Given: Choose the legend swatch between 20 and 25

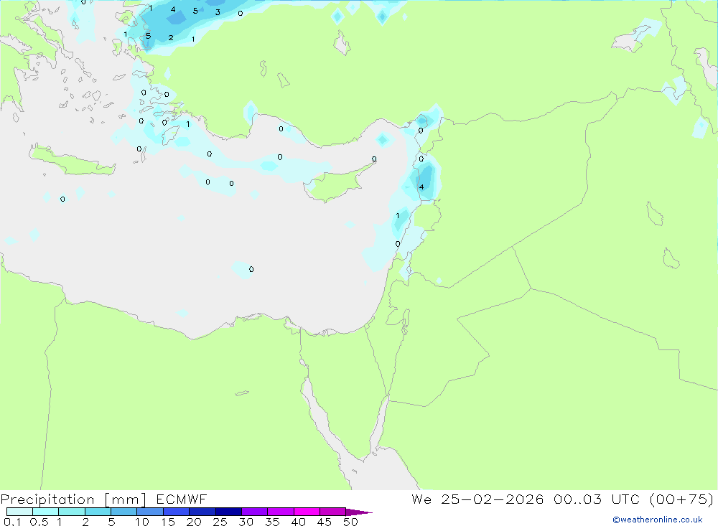Looking at the screenshot, I should pyautogui.click(x=202, y=512).
